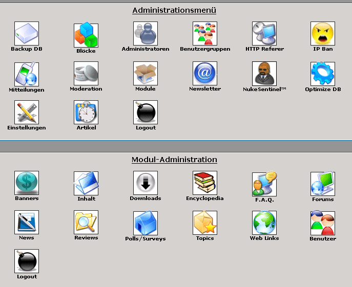The image size is (352, 287).
Task: Click the Blöcke colored cubes icon
Action: coord(86,35)
